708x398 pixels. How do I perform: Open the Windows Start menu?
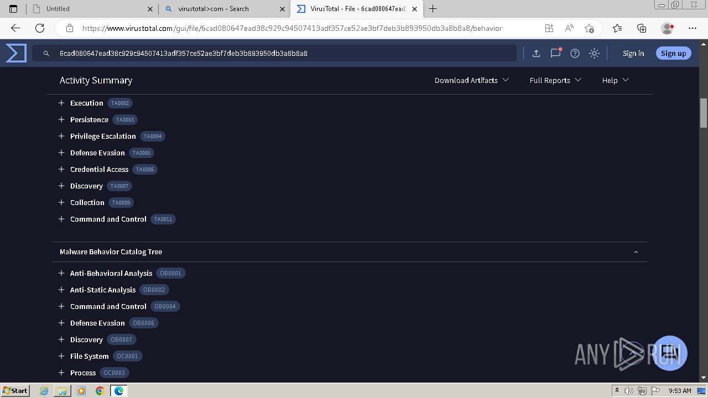coord(15,390)
